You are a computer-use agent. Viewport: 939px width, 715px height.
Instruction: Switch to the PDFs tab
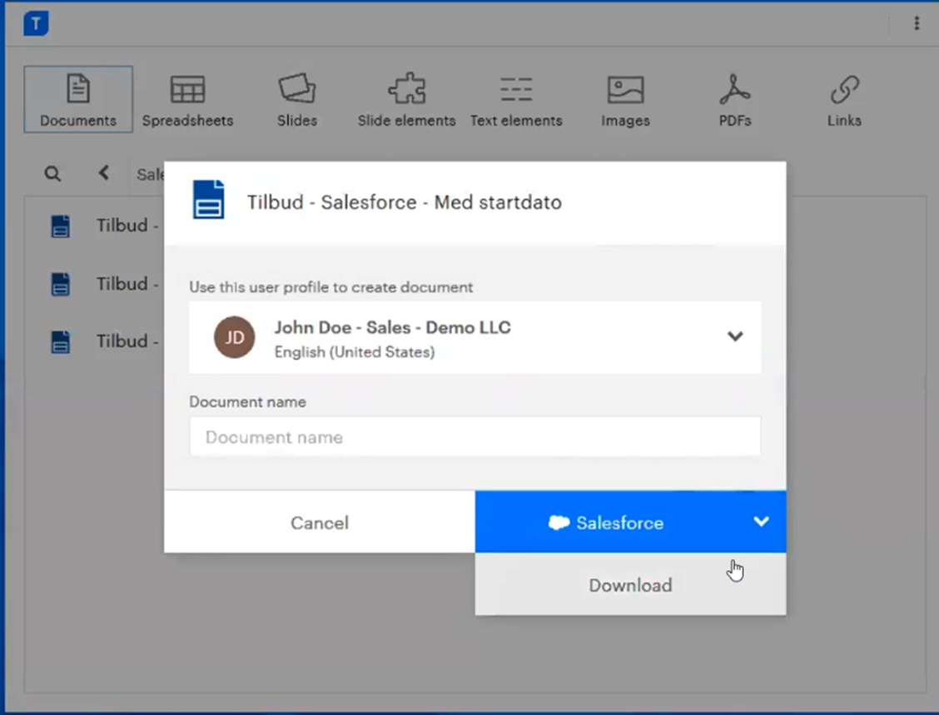click(x=735, y=99)
